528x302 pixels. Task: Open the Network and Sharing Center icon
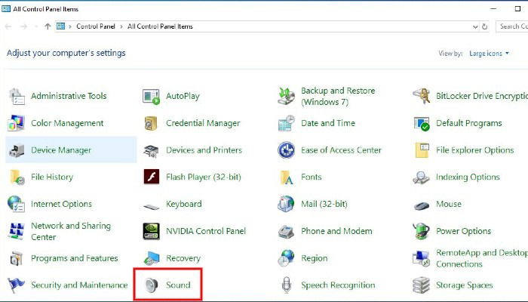click(16, 231)
